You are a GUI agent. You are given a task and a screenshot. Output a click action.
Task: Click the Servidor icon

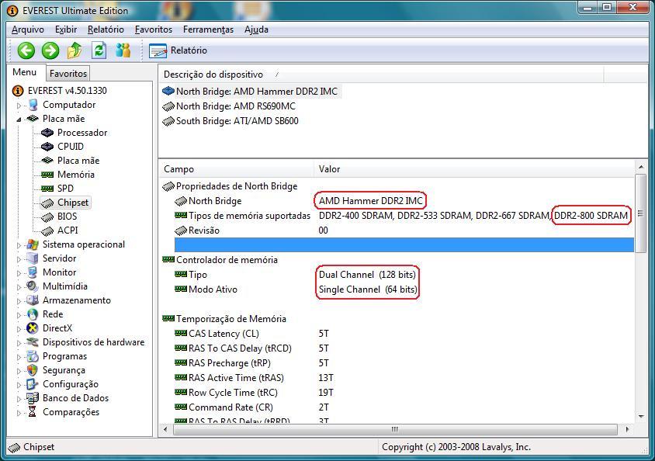coord(33,258)
